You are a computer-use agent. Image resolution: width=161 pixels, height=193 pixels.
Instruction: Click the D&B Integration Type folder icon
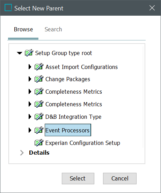39,117
